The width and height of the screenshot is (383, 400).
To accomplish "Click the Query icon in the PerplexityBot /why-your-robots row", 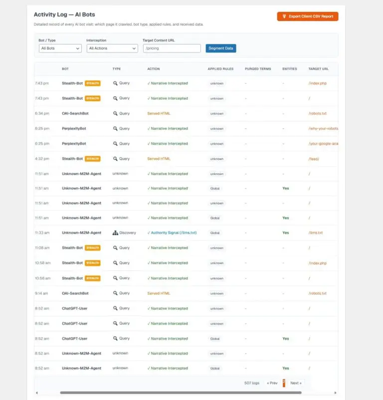I will pyautogui.click(x=115, y=129).
